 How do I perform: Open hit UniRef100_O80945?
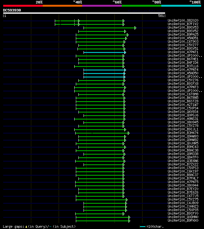pyautogui.click(x=183, y=122)
